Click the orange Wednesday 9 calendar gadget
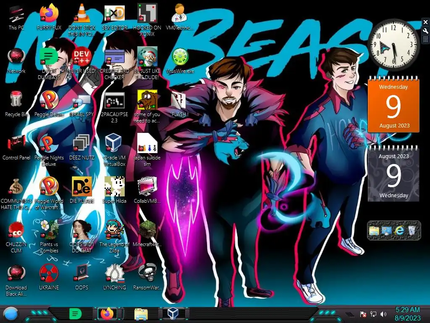 point(393,104)
